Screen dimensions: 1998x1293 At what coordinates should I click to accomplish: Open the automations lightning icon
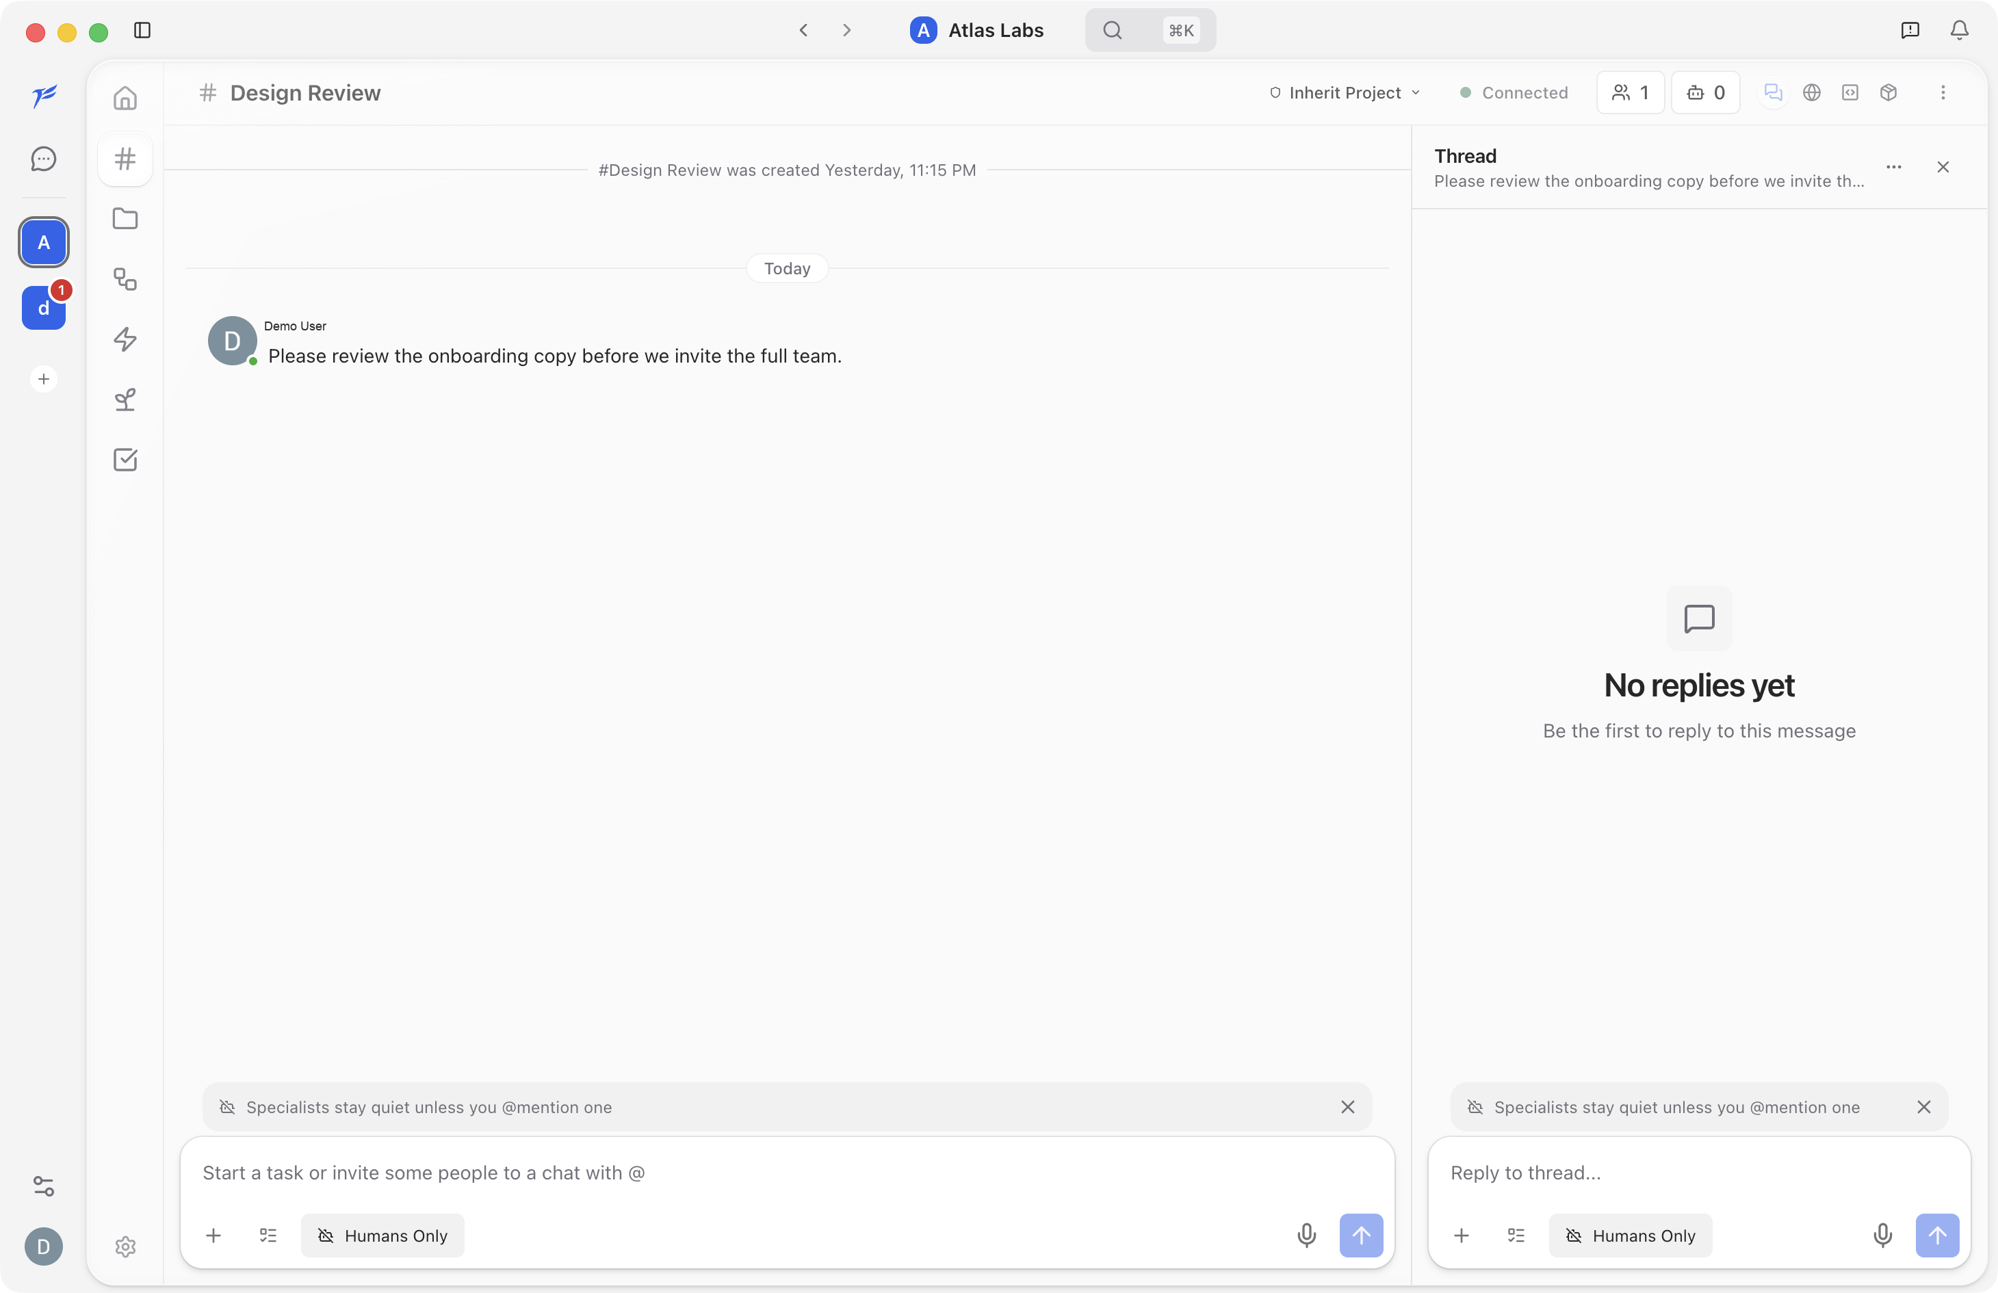point(125,339)
